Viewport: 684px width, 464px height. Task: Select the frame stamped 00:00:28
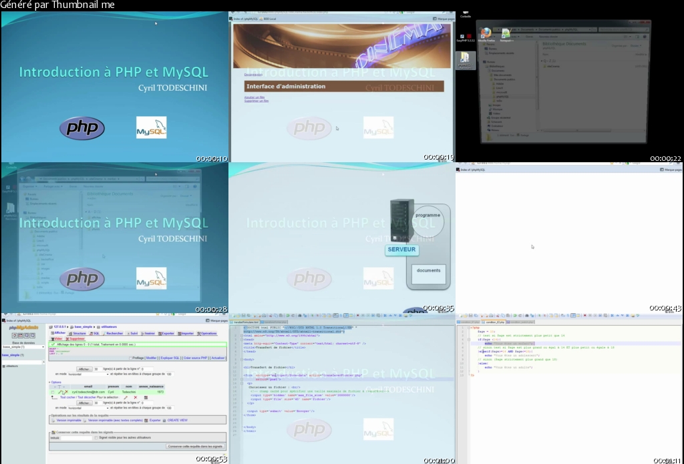pyautogui.click(x=114, y=238)
